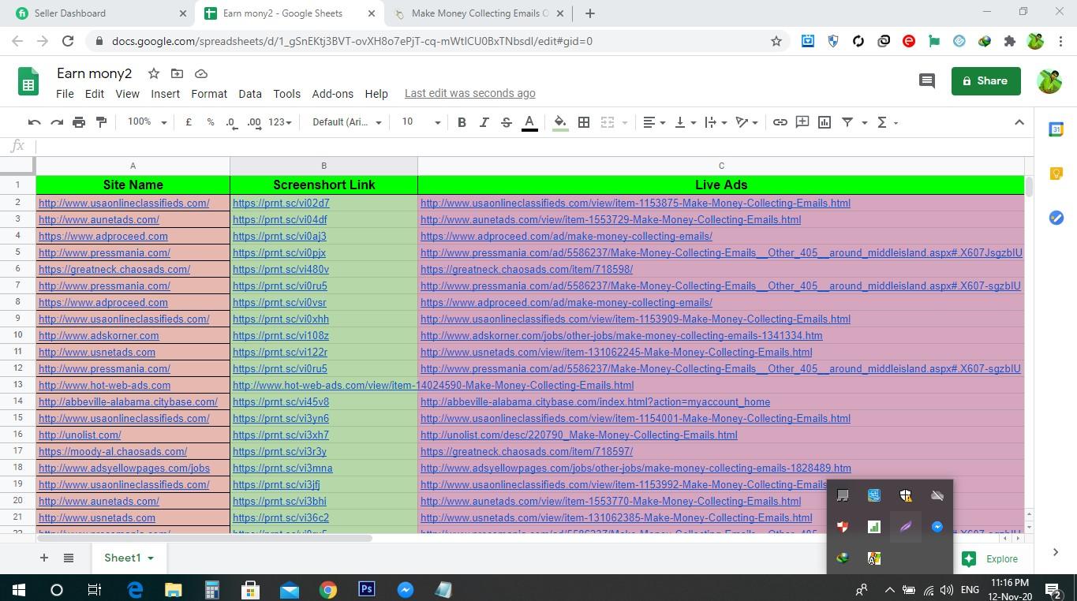This screenshot has height=601, width=1077.
Task: Insert a comment from the toolbar
Action: click(x=802, y=122)
